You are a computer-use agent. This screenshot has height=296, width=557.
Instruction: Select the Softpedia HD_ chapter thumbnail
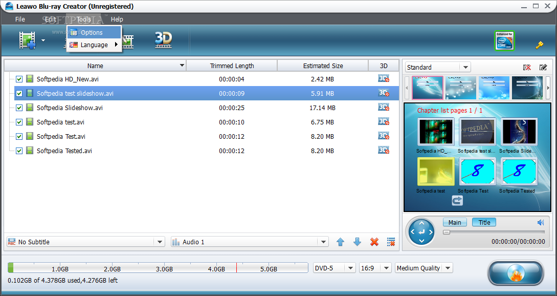436,132
